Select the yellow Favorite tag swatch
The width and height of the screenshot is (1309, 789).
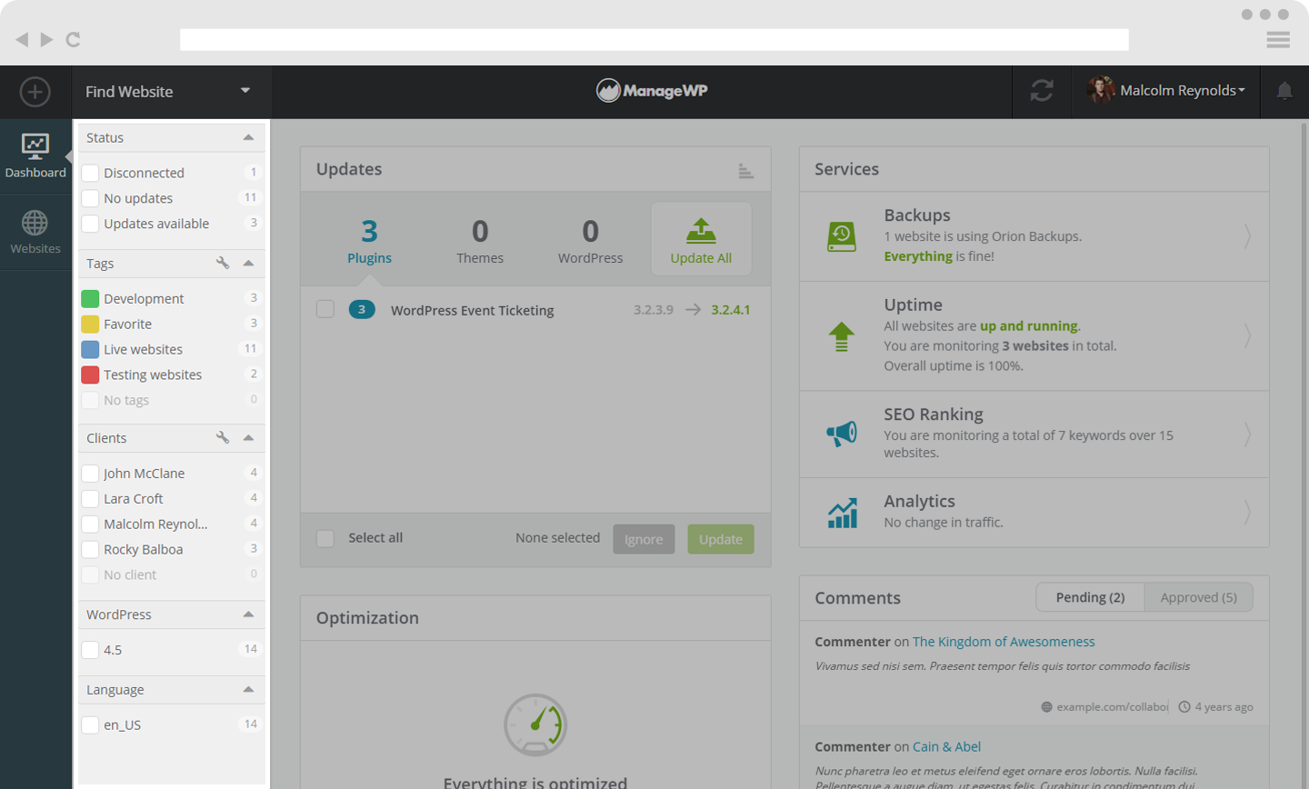(90, 324)
